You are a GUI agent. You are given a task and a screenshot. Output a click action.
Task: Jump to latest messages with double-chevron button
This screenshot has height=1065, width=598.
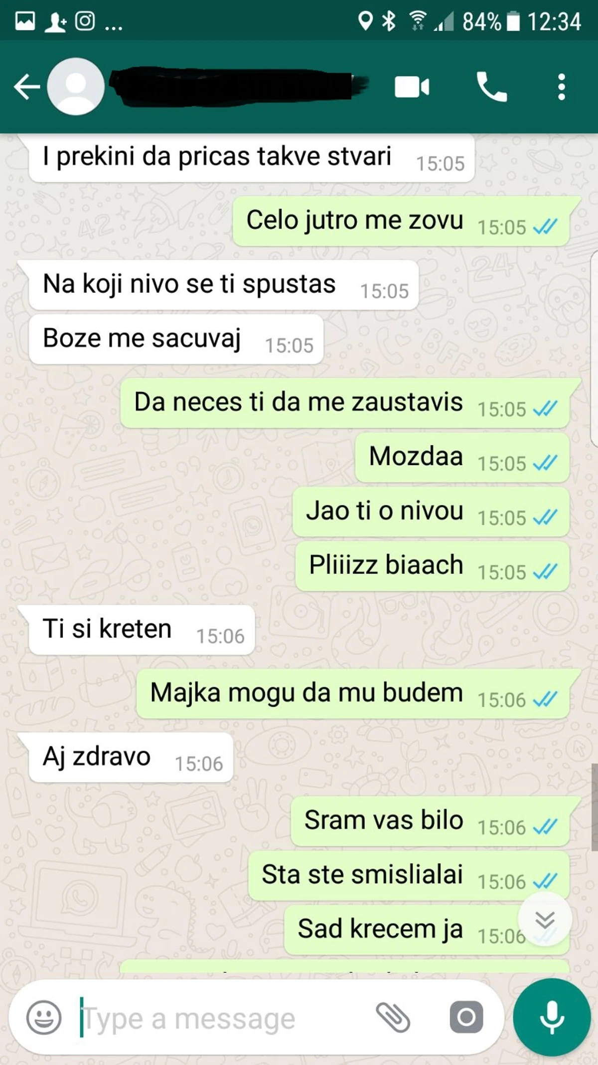[545, 919]
